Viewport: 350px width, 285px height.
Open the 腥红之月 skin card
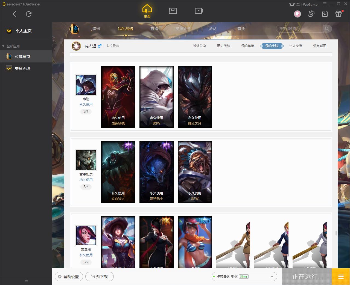195,97
